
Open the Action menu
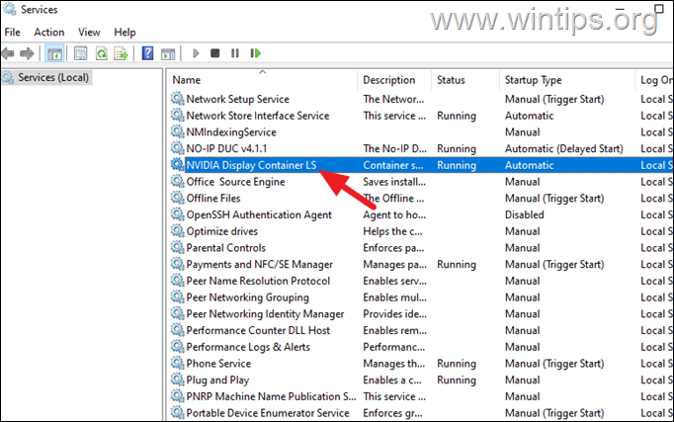pyautogui.click(x=49, y=33)
